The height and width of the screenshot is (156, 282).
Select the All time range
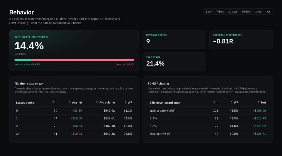(268, 11)
